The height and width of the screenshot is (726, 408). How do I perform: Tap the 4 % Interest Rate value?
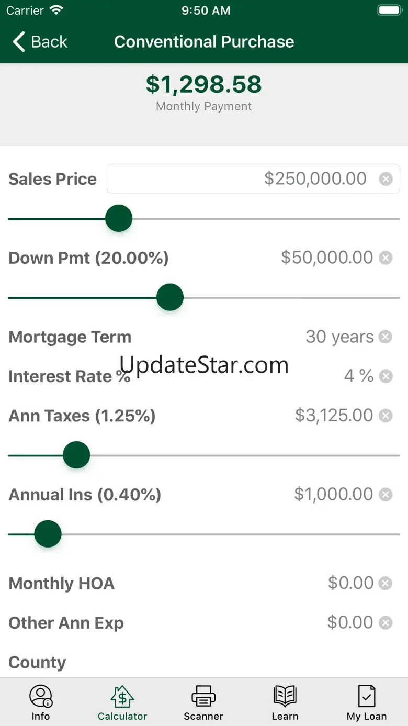358,376
